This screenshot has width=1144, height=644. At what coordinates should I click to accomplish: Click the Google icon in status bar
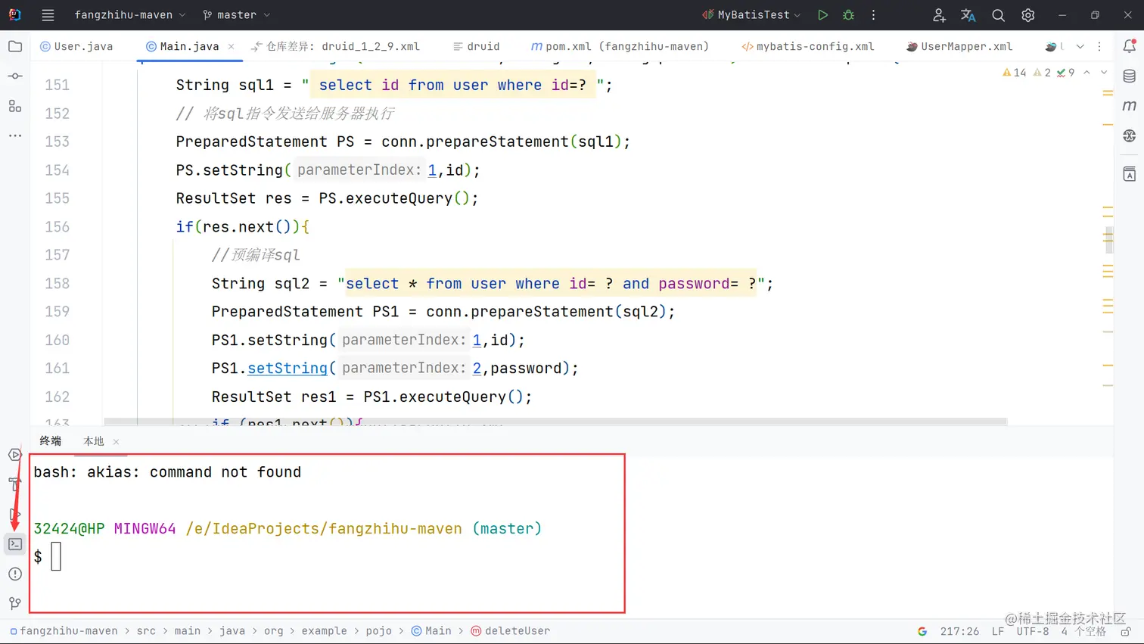pos(922,631)
